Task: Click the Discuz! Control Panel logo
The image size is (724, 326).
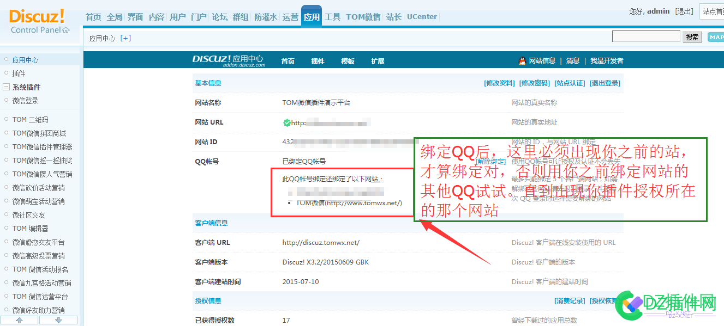Action: [x=40, y=21]
